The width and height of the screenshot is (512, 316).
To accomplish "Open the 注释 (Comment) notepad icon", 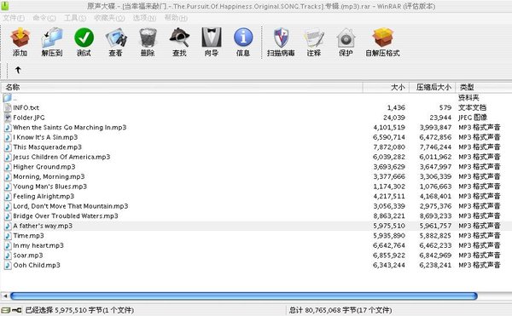I will 313,38.
